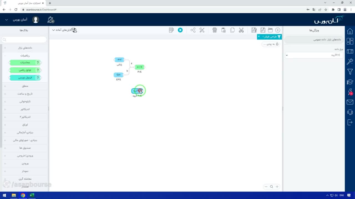Expand the منطق block category

[x=25, y=86]
